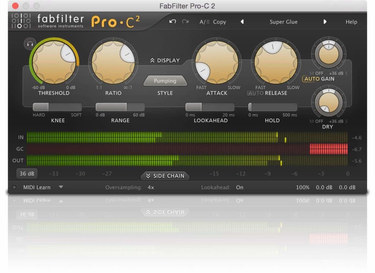Viewport: 375px width, 273px height.
Task: Click the last 0.0 dB level value
Action: [x=347, y=187]
